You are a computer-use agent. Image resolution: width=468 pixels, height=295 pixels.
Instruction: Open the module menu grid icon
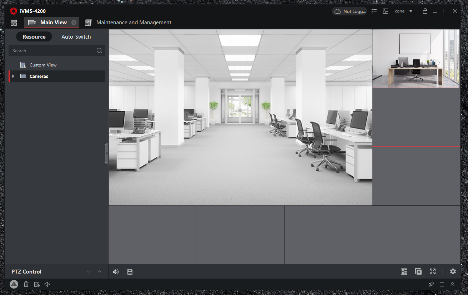point(14,23)
